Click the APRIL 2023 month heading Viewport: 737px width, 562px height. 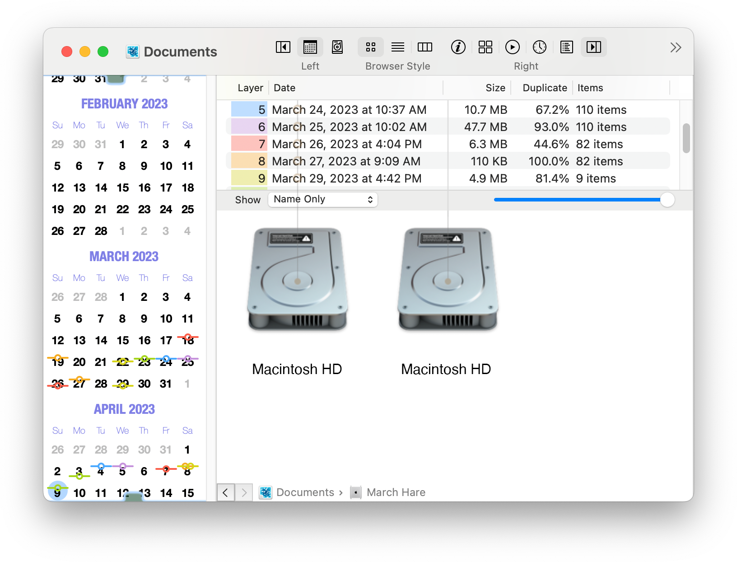click(124, 409)
